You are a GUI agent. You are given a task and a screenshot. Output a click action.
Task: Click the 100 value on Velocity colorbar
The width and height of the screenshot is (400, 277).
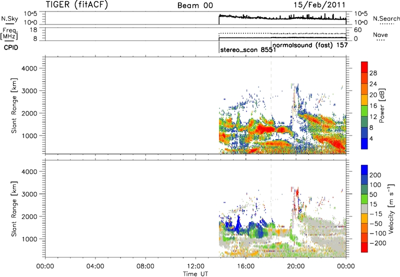[375, 185]
